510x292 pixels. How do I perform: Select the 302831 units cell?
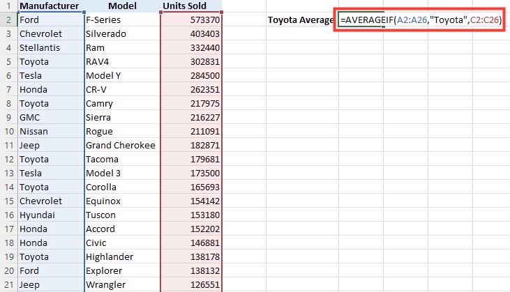point(192,62)
